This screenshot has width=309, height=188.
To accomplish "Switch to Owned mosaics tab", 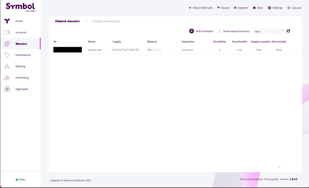I will [67, 21].
